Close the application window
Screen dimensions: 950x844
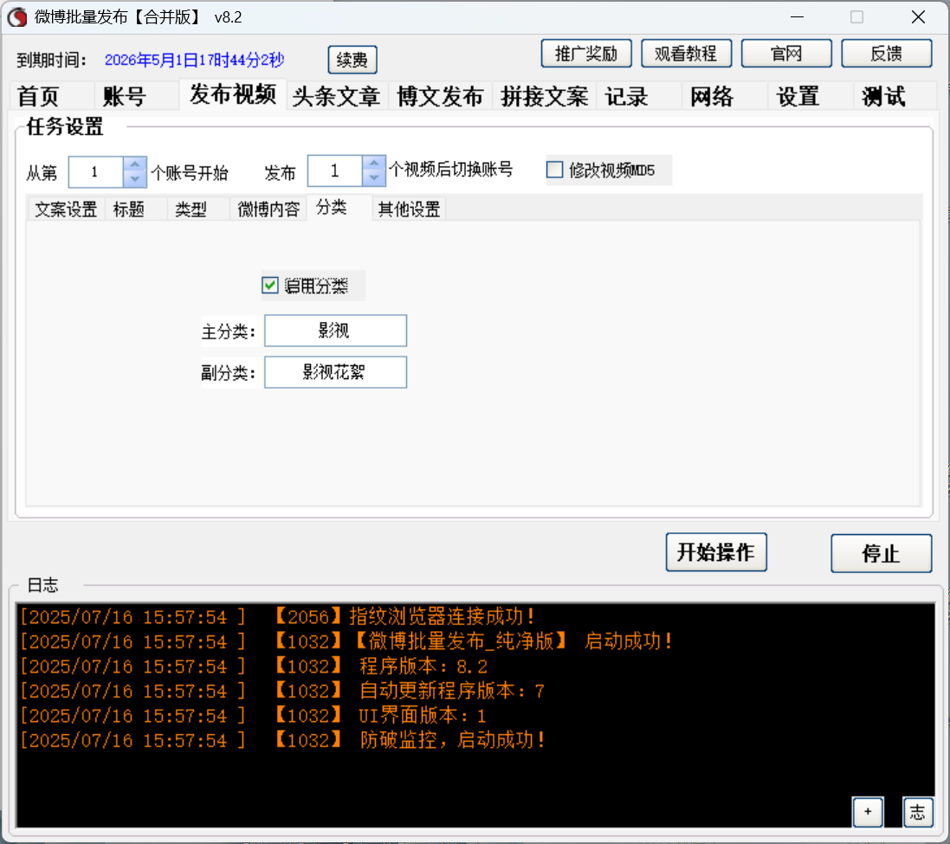pyautogui.click(x=919, y=17)
